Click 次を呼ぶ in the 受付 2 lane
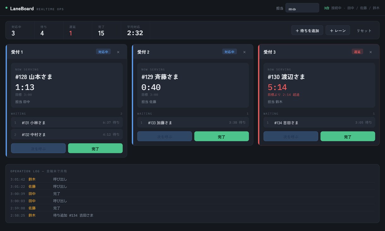This screenshot has width=385, height=231. pos(164,136)
